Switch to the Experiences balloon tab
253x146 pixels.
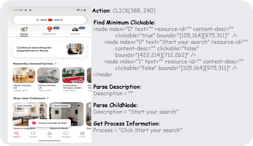49,29
